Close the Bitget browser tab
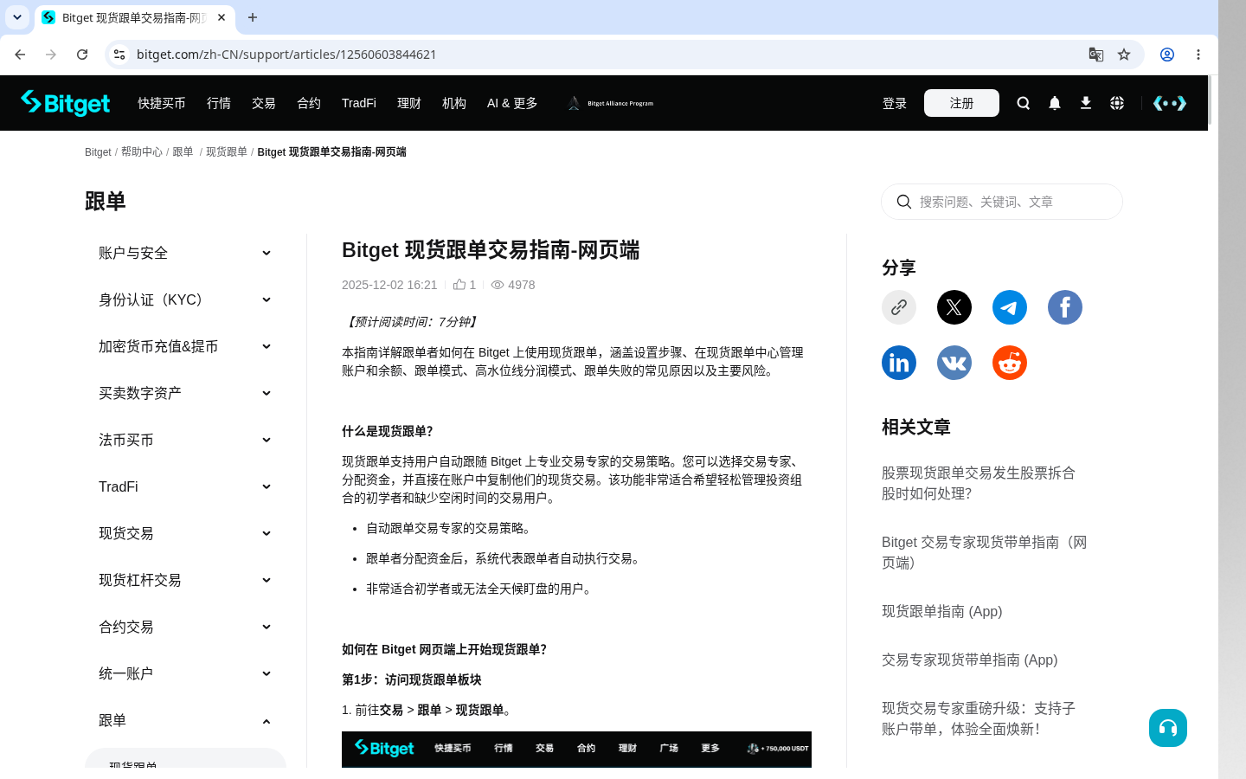Viewport: 1246px width, 779px height. [222, 17]
